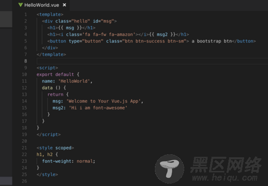
Task: Click the type="button" attribute
Action: (x=86, y=41)
